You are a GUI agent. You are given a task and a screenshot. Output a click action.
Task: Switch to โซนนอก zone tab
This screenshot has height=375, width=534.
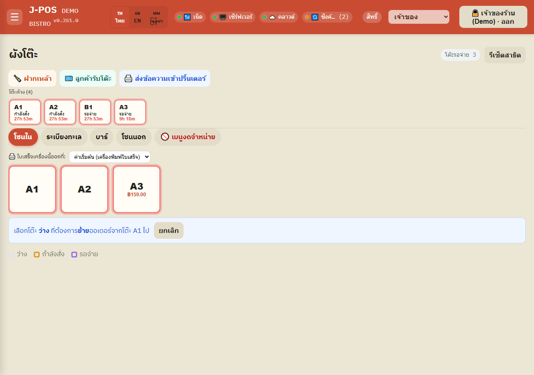click(x=134, y=137)
